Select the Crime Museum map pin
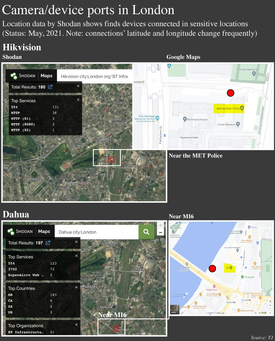This screenshot has width=275, height=341. [238, 124]
